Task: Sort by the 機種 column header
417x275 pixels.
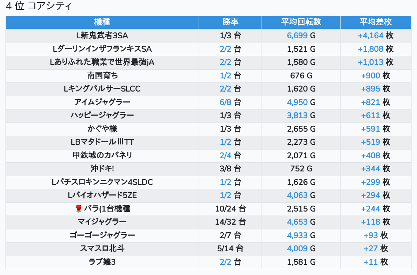Action: tap(102, 22)
